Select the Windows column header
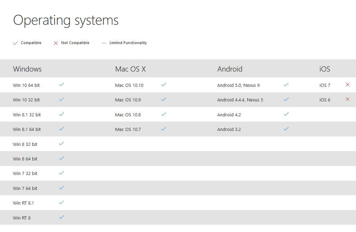This screenshot has width=356, height=232. [x=27, y=69]
